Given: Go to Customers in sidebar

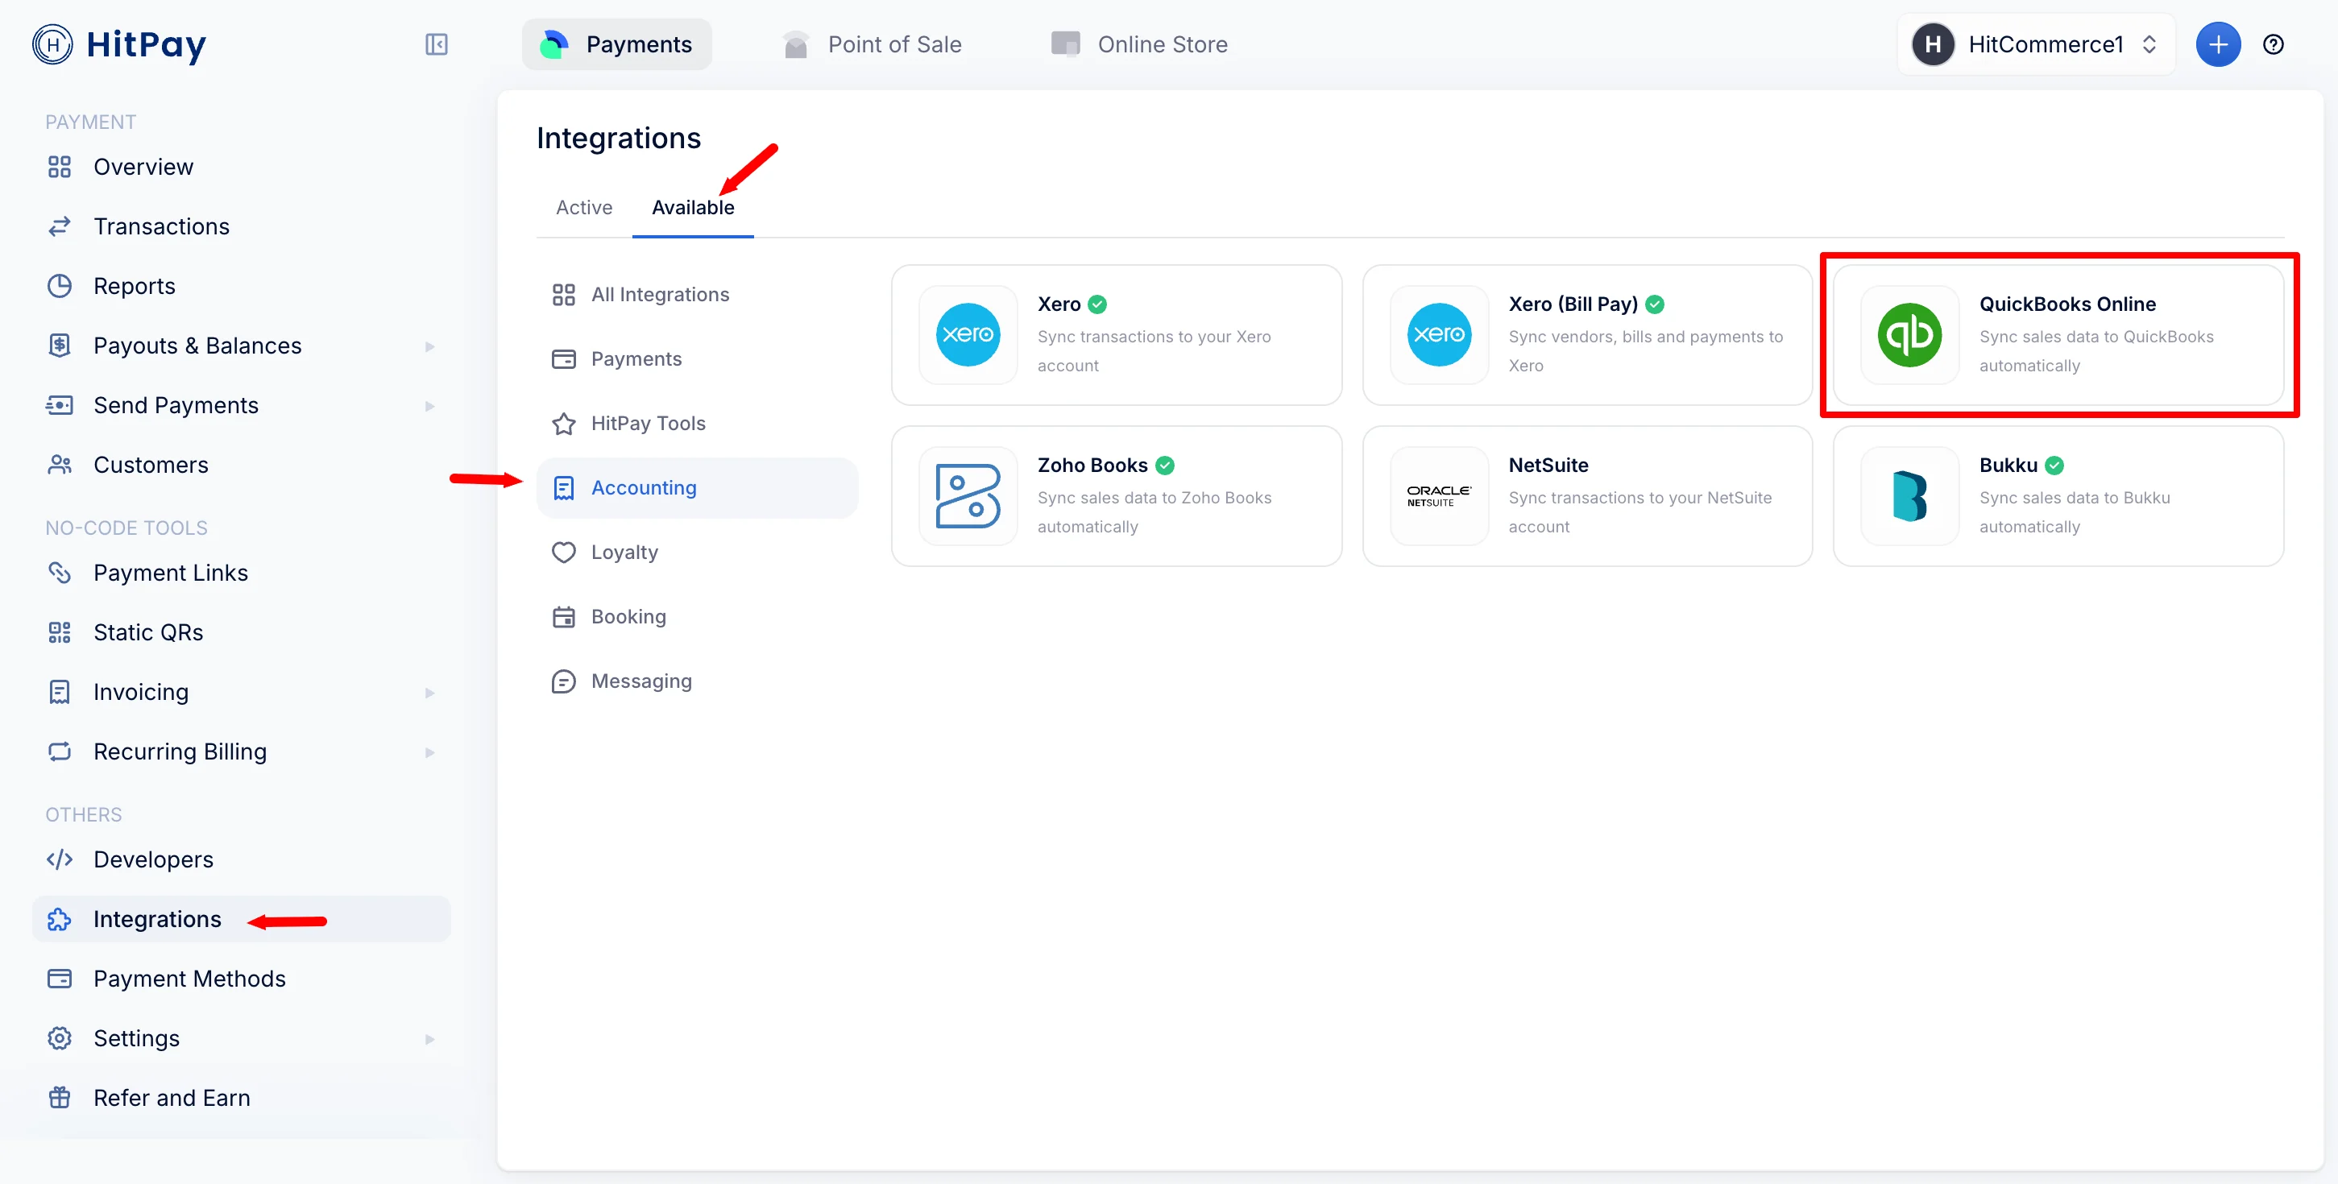Looking at the screenshot, I should click(x=242, y=465).
